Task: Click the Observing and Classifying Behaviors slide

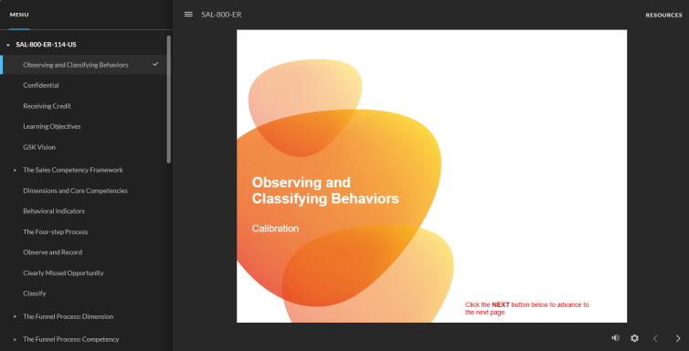Action: tap(431, 176)
